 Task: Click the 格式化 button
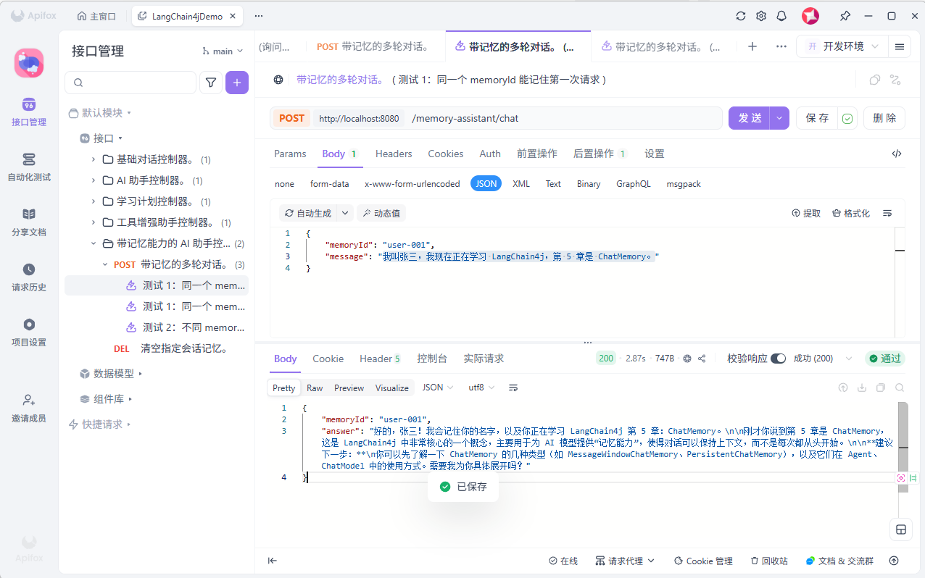tap(851, 213)
